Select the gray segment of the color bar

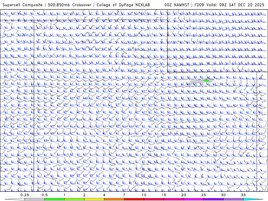coord(35,199)
